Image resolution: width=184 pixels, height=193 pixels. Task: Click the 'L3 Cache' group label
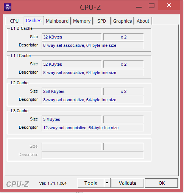pos(20,111)
